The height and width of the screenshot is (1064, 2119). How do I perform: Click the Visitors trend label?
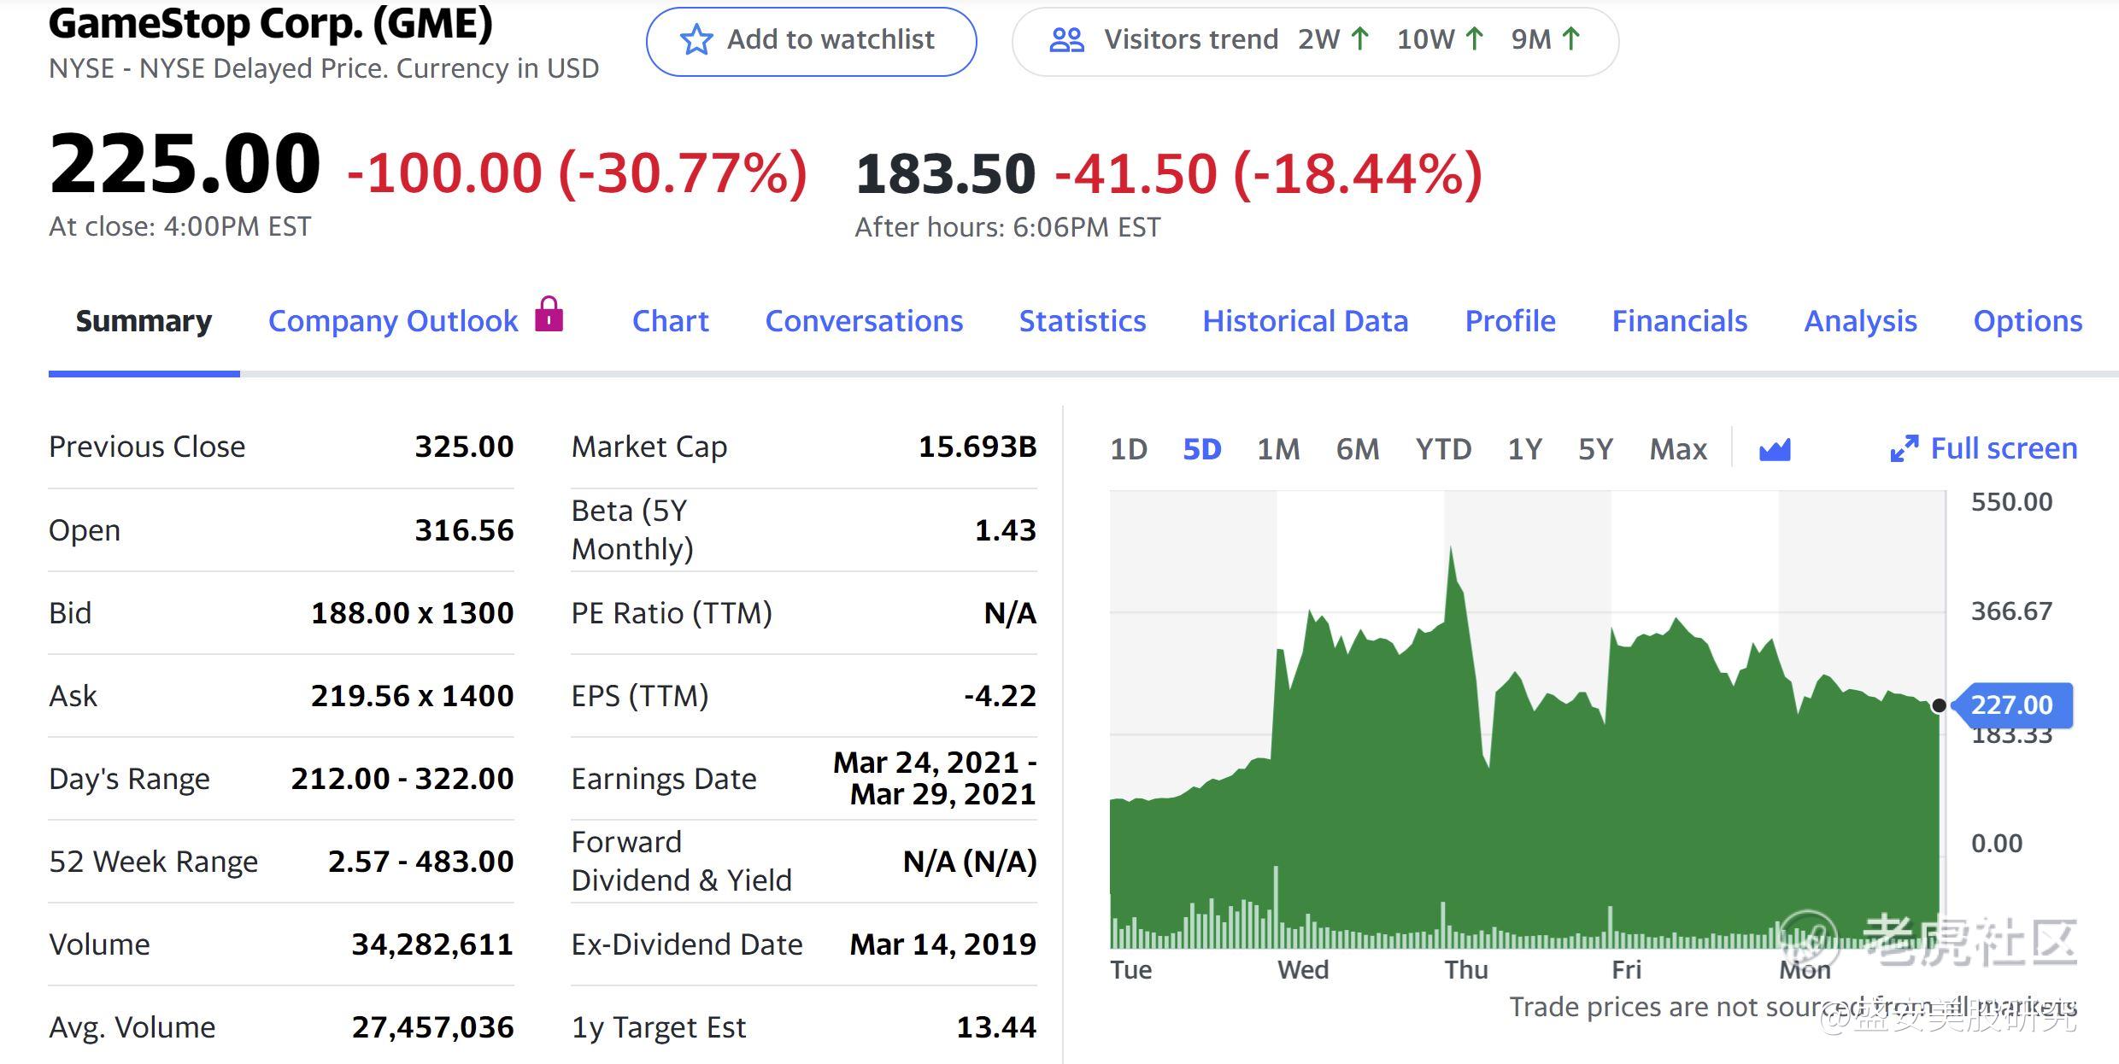[1191, 39]
